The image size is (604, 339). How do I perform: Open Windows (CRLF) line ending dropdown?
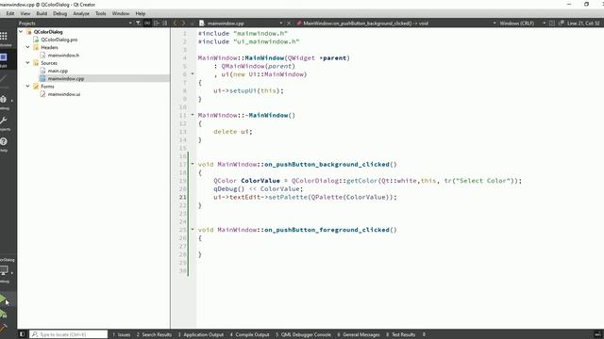tap(522, 23)
